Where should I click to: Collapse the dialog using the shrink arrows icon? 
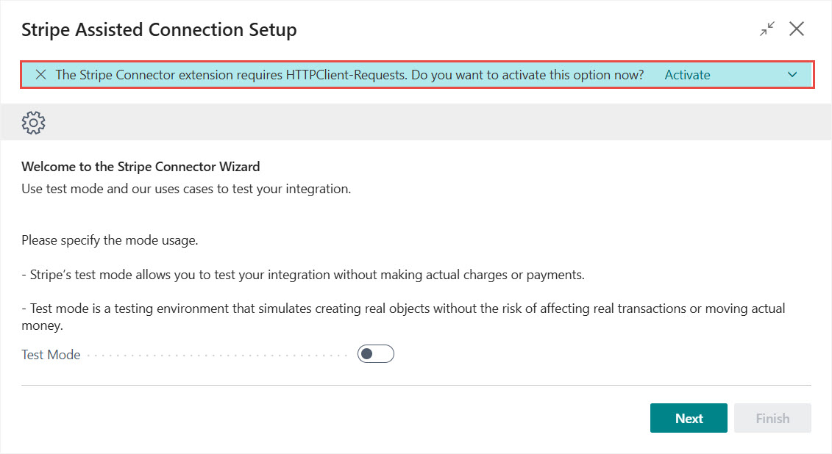coord(767,29)
